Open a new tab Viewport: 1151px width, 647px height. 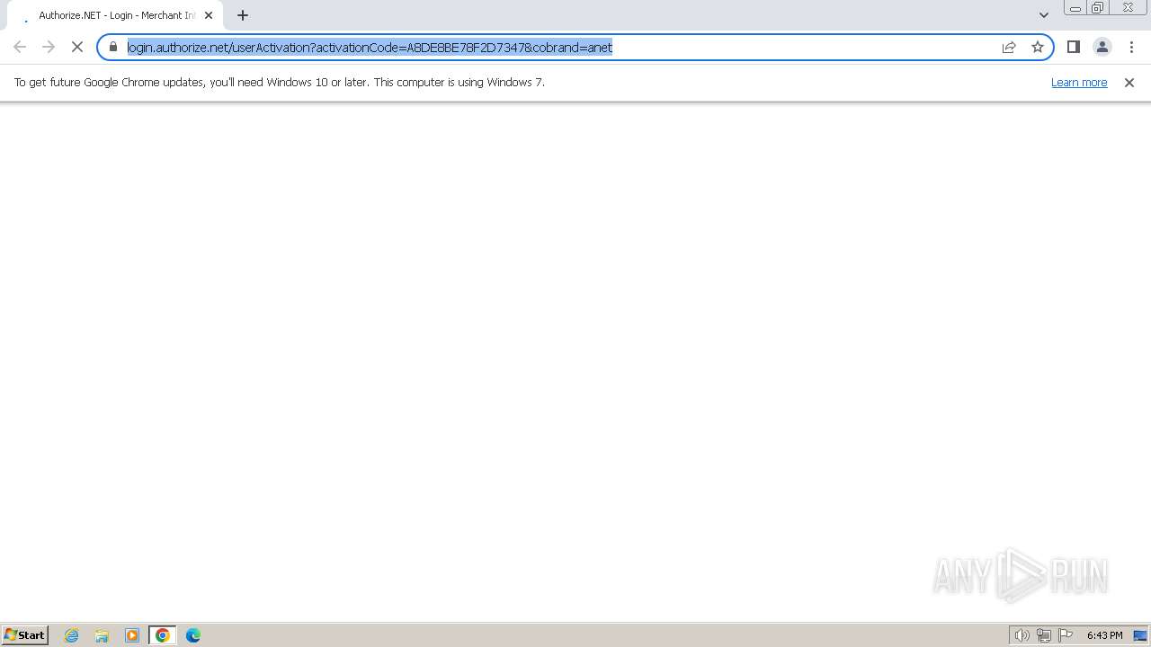tap(243, 15)
